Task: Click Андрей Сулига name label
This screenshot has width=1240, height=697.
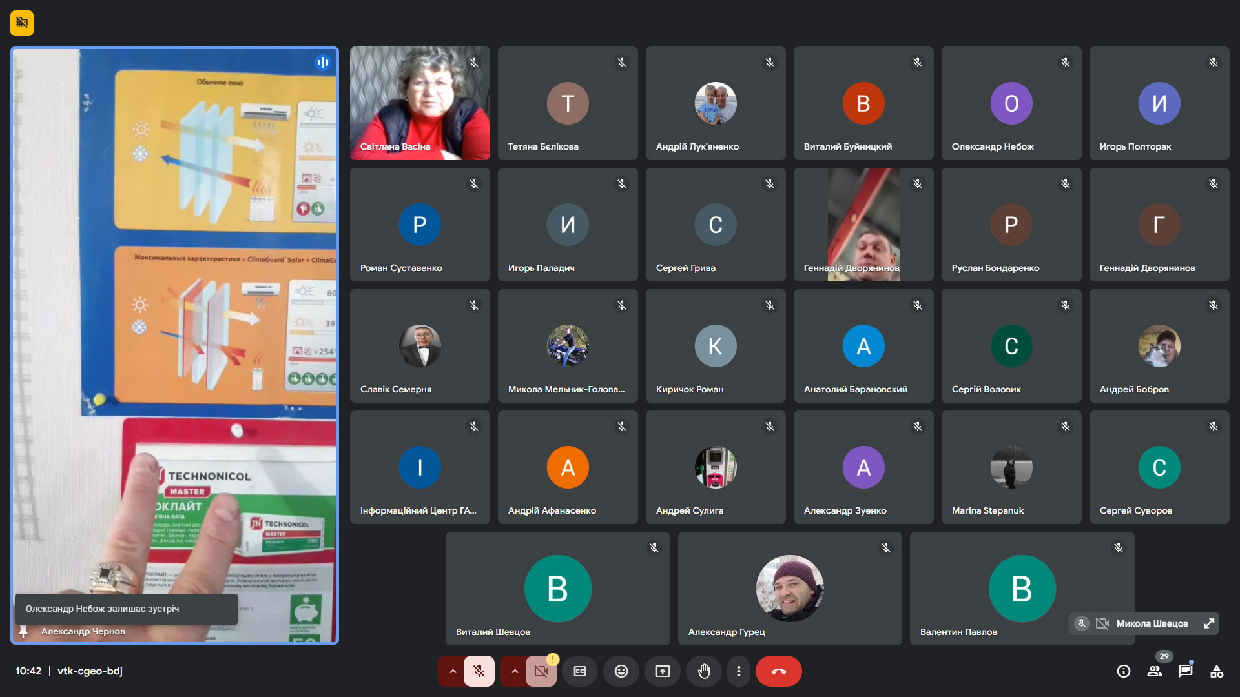Action: coord(690,510)
